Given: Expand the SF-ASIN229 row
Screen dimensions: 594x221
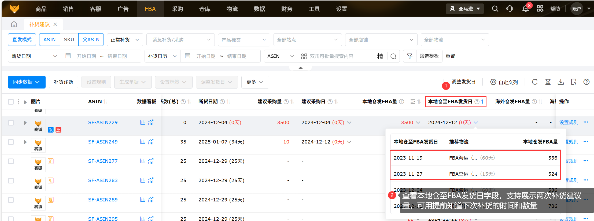Looking at the screenshot, I should click(x=25, y=123).
